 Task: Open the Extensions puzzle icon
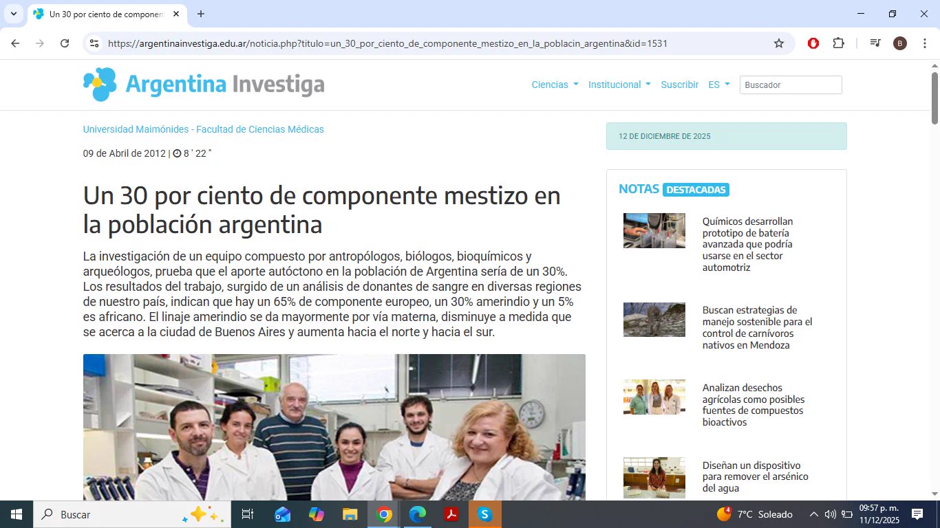(838, 43)
